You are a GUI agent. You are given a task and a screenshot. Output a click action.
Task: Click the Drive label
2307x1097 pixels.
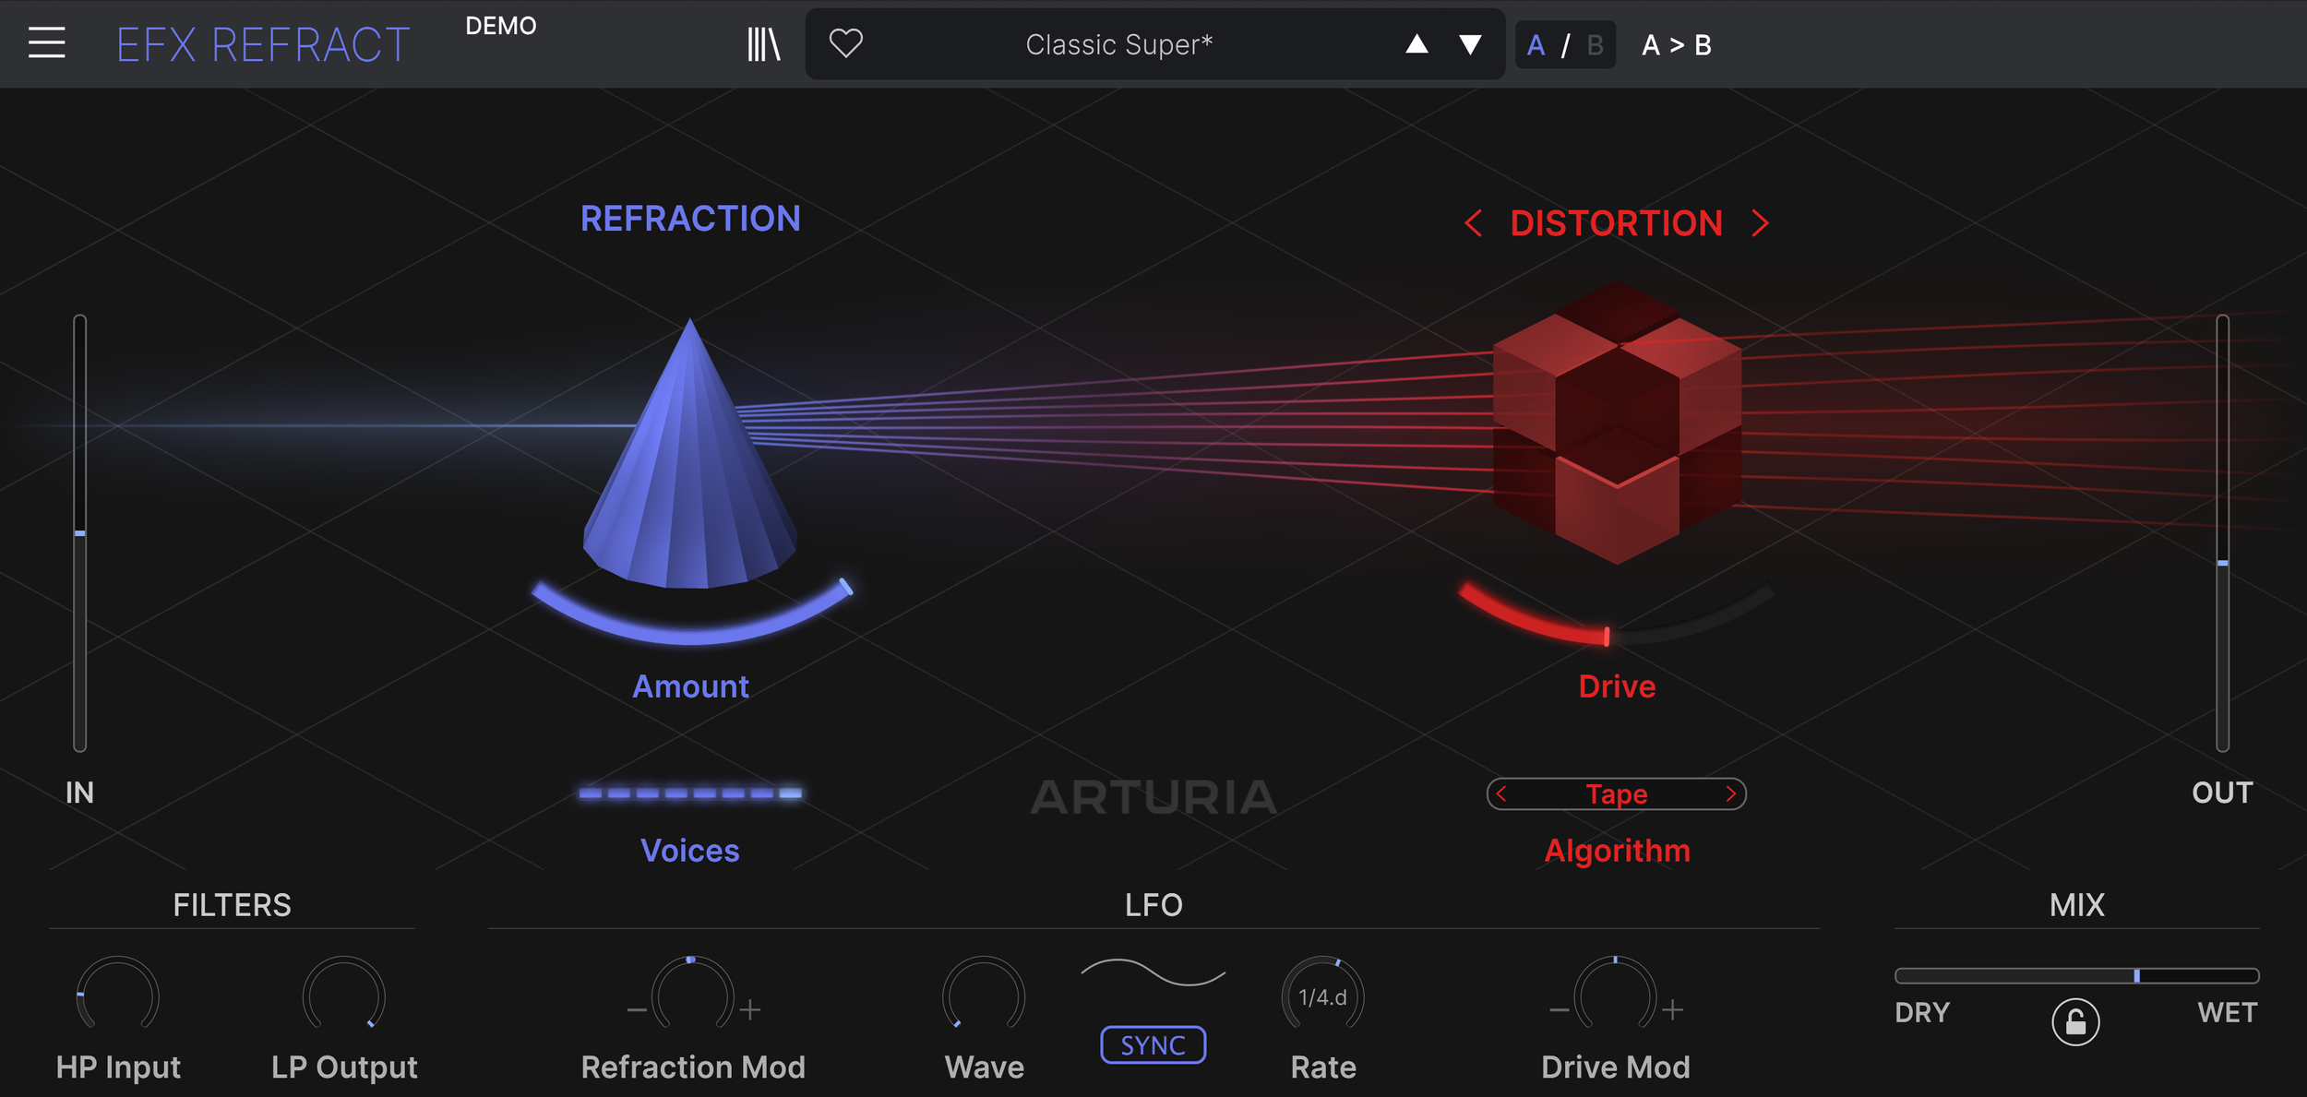coord(1617,686)
